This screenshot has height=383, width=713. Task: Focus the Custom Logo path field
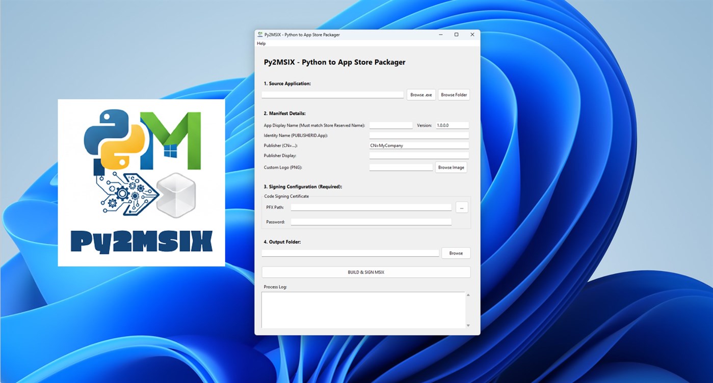pyautogui.click(x=401, y=168)
